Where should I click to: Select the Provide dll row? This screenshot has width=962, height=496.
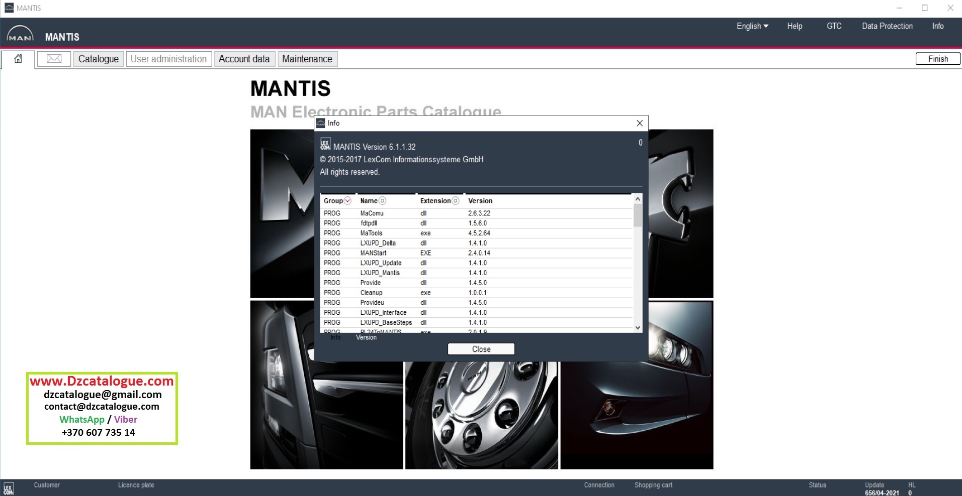point(476,283)
